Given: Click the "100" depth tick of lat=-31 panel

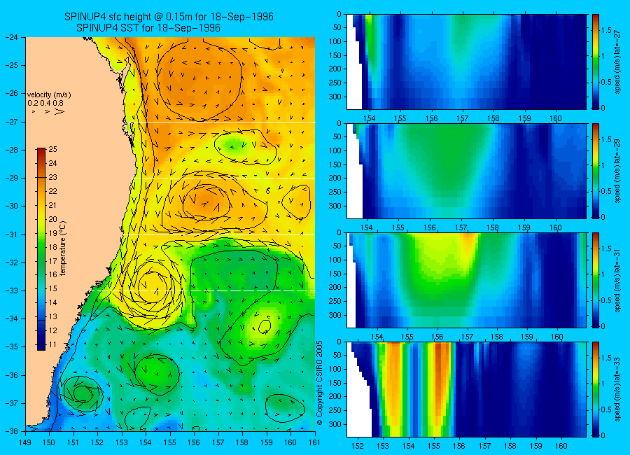Looking at the screenshot, I should [x=335, y=260].
